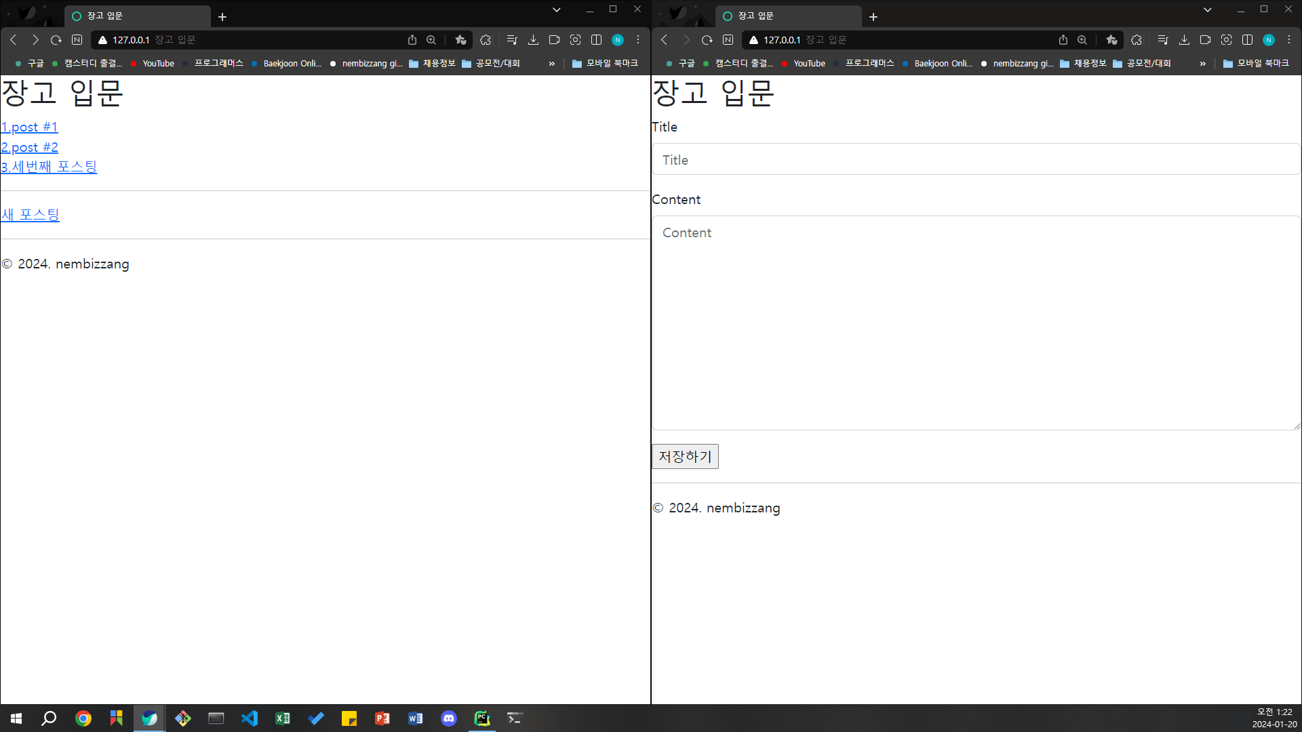The width and height of the screenshot is (1302, 732).
Task: Click the 저장하기 submit button
Action: (685, 457)
